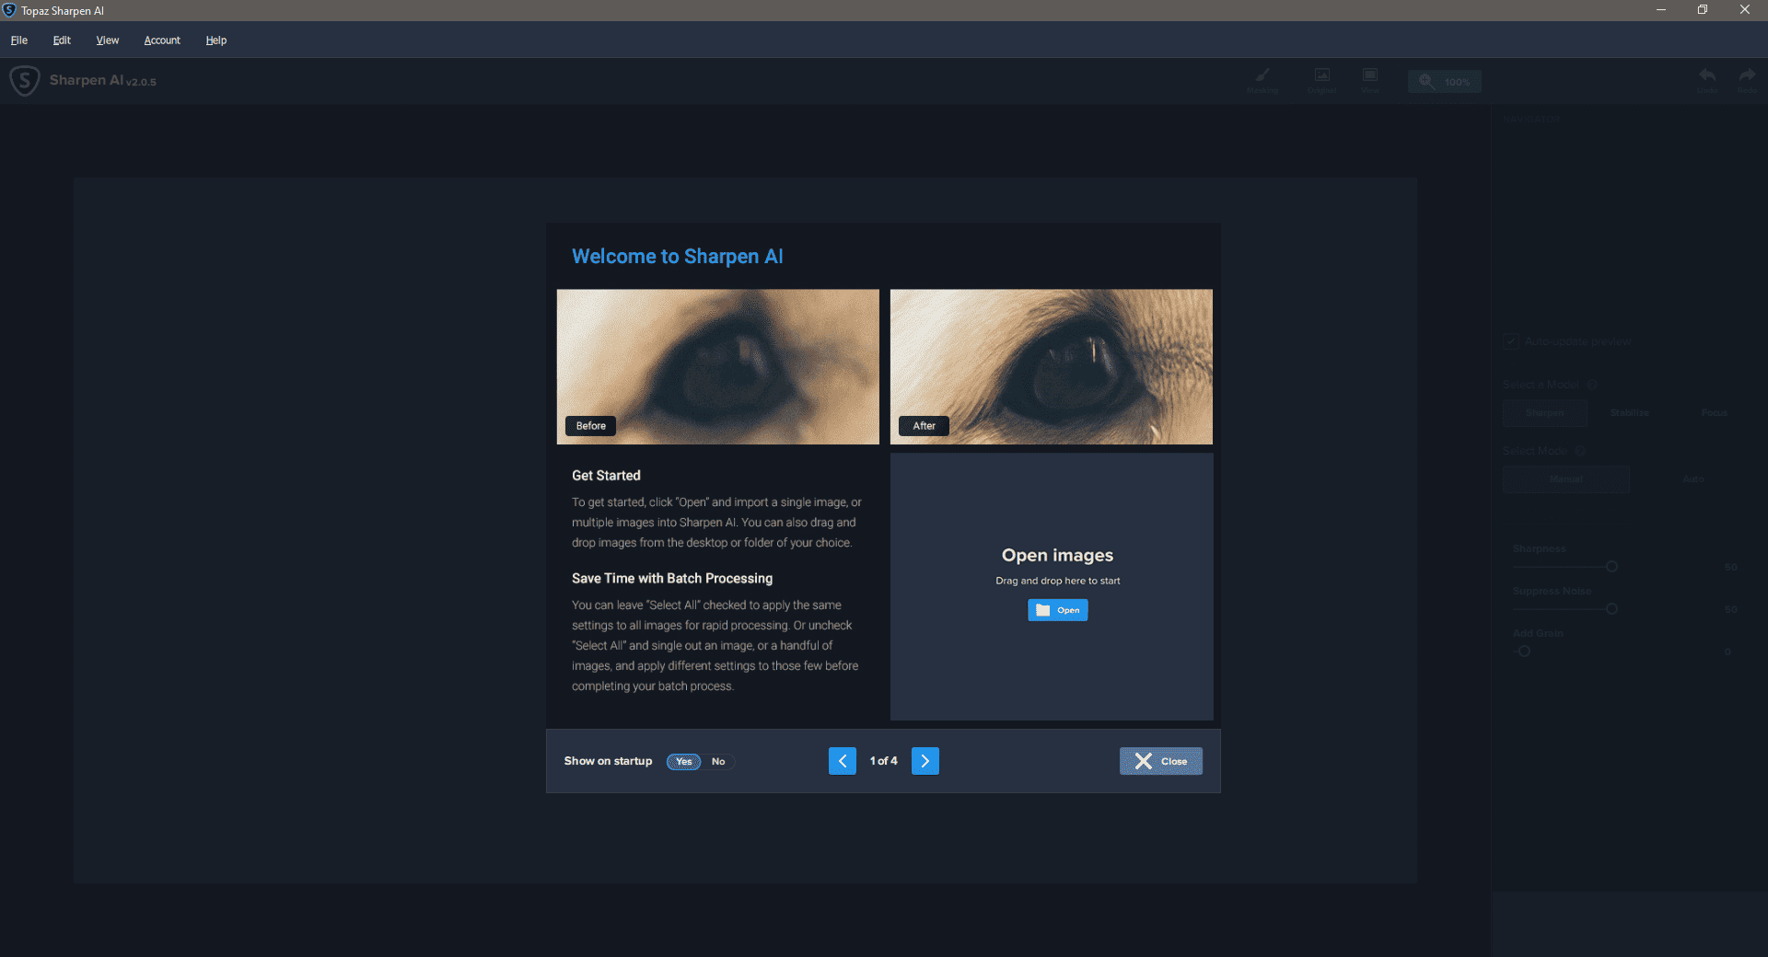Open the Select Mode help icon
Screen dimensions: 1768x957
coord(1580,451)
